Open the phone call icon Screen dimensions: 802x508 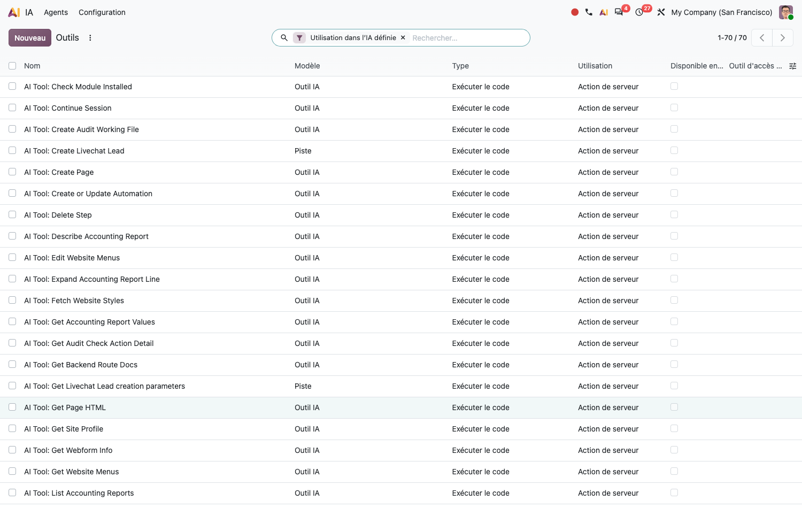point(589,12)
